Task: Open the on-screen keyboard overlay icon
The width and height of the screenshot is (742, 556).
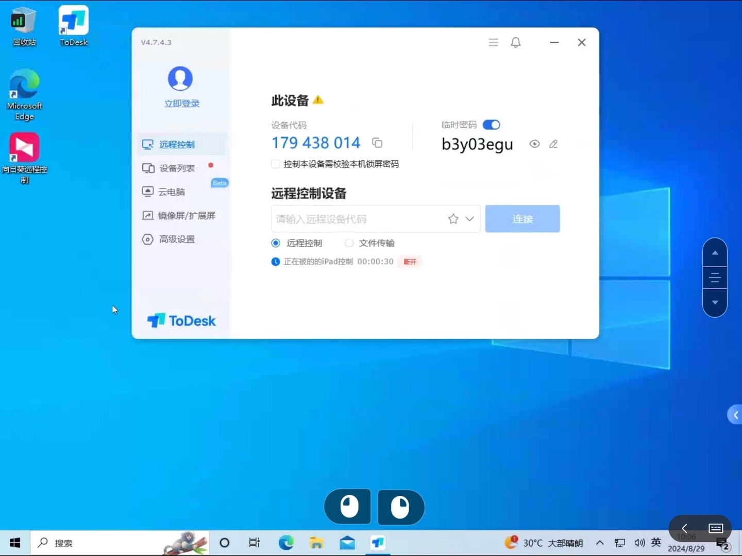Action: tap(716, 528)
